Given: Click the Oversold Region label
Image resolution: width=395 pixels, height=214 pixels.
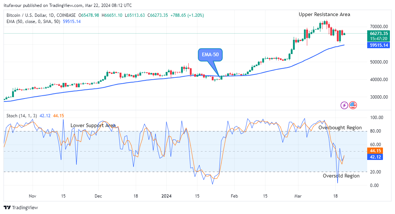Looking at the screenshot, I should tap(341, 176).
